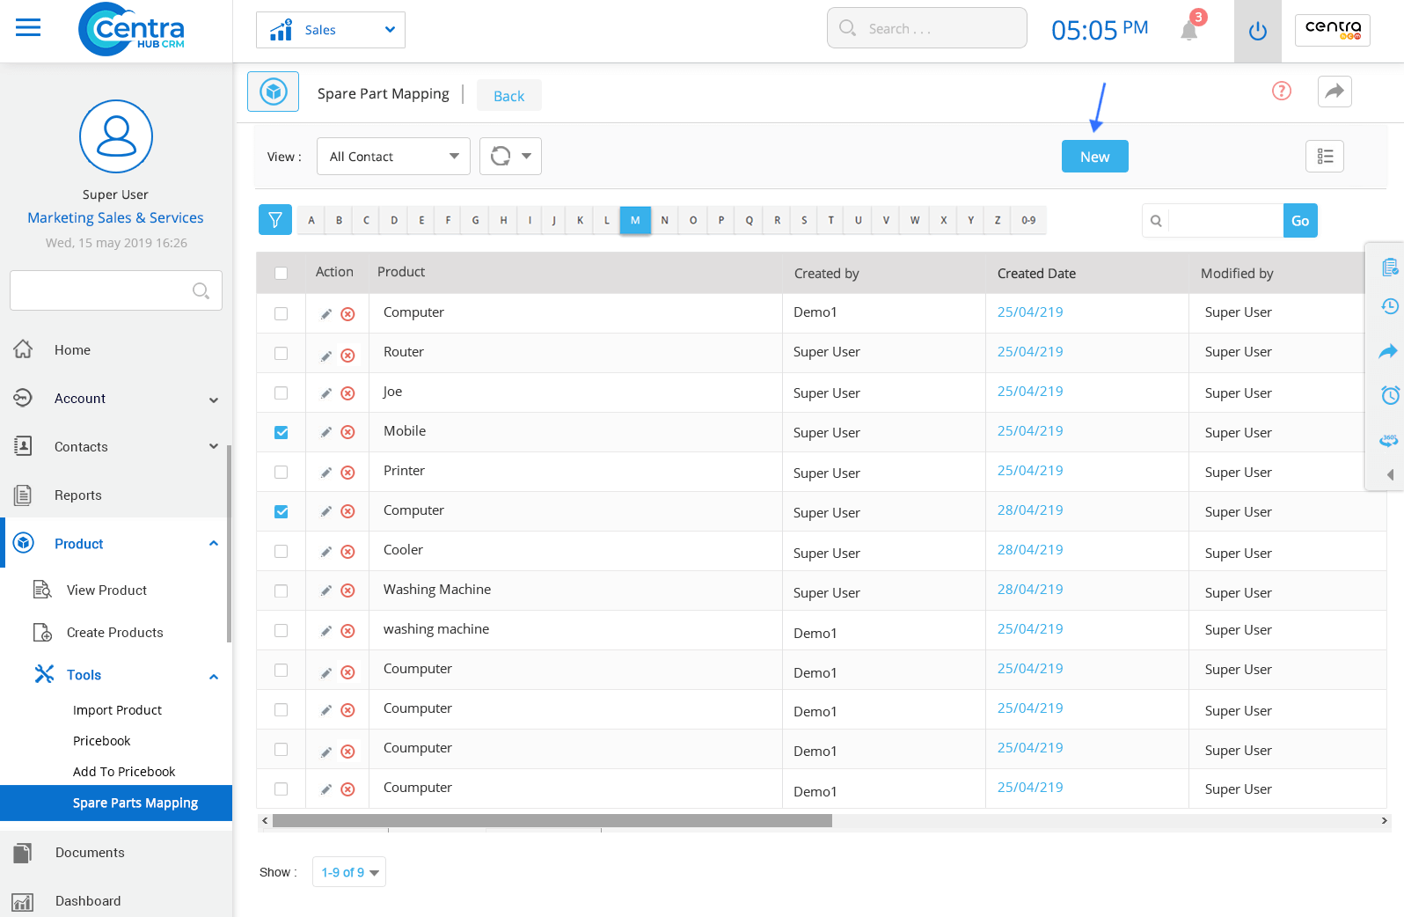Click the power logout icon
Screen dimensions: 1404x917
pos(1258,31)
